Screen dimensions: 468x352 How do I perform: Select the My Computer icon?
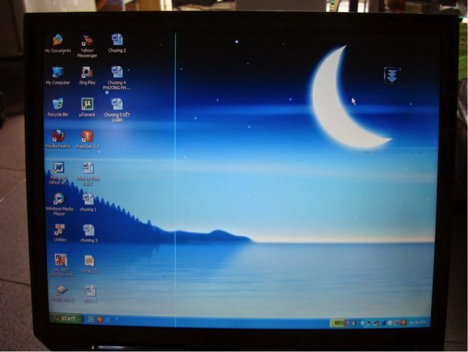[58, 73]
